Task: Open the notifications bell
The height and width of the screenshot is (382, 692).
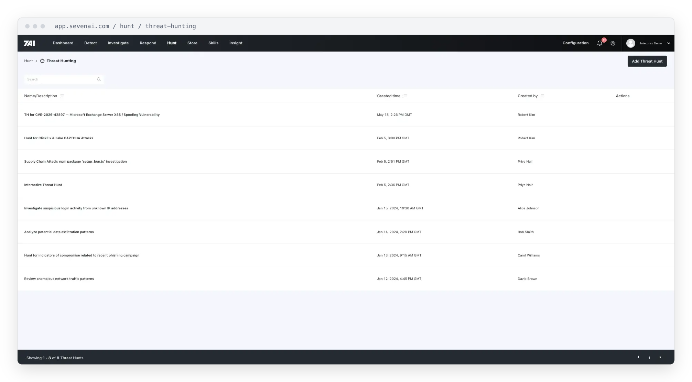Action: tap(599, 43)
